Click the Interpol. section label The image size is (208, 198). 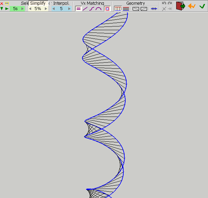tap(61, 3)
